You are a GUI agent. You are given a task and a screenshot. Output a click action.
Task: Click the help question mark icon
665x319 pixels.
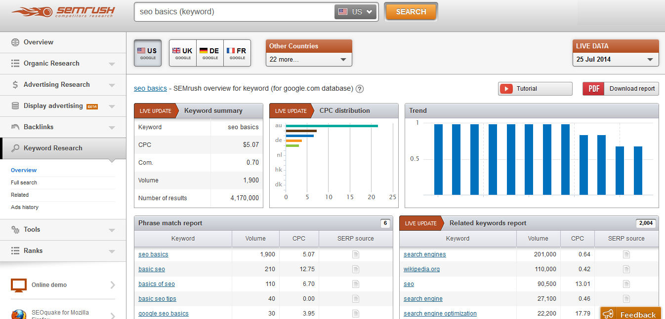point(360,89)
